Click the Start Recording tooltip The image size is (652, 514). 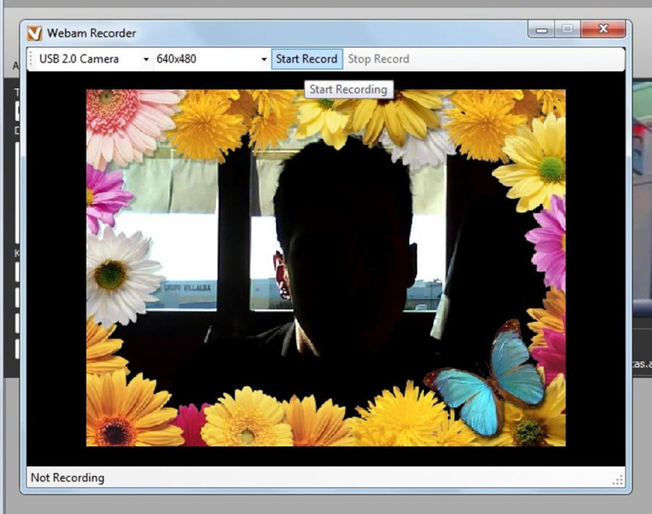348,90
